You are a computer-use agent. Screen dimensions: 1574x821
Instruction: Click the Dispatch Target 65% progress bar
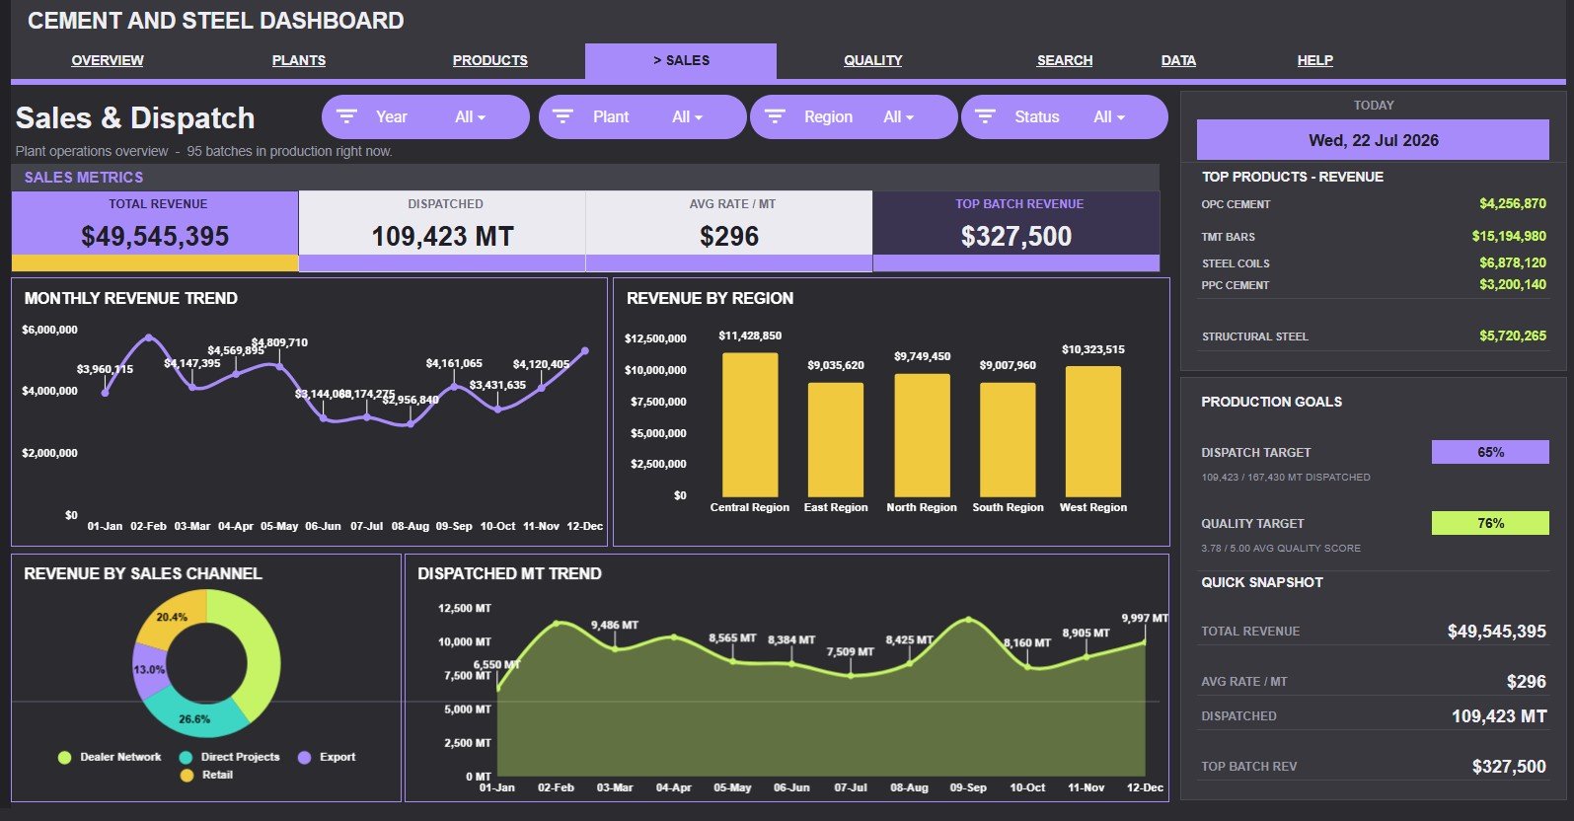1490,452
